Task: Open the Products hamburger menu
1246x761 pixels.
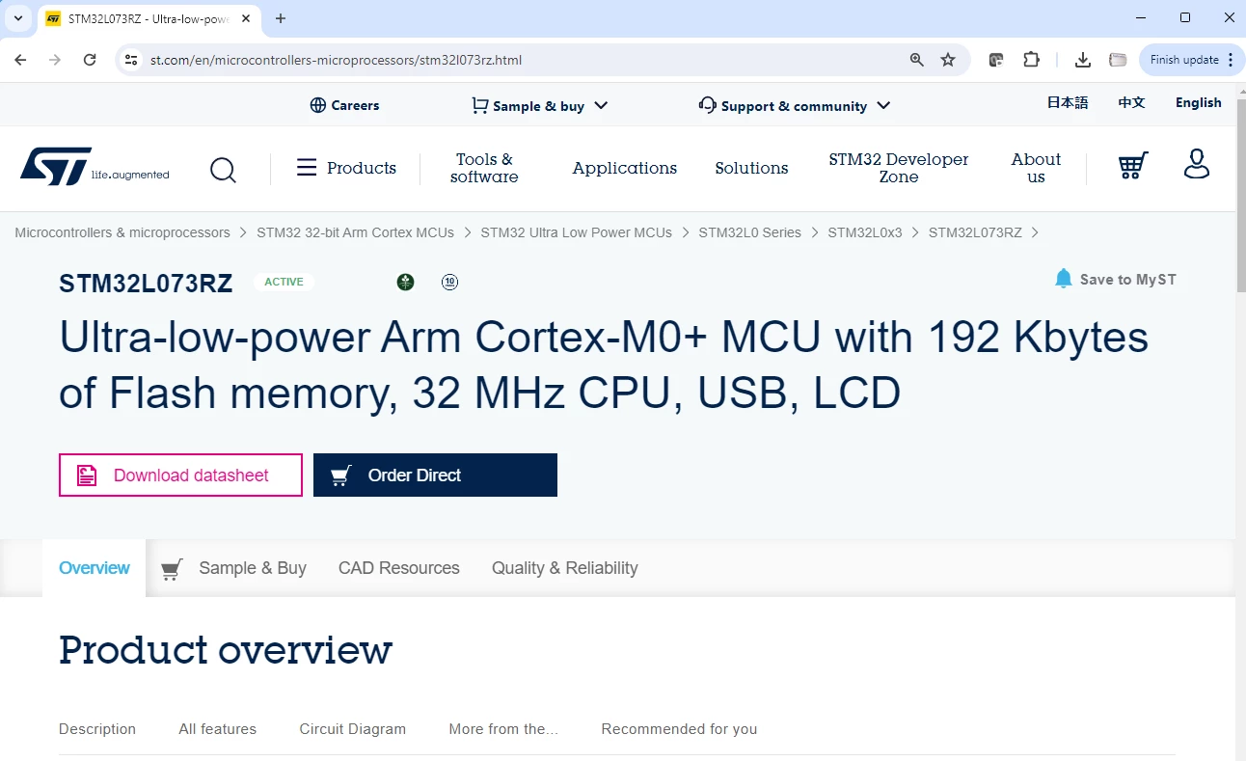Action: point(346,168)
